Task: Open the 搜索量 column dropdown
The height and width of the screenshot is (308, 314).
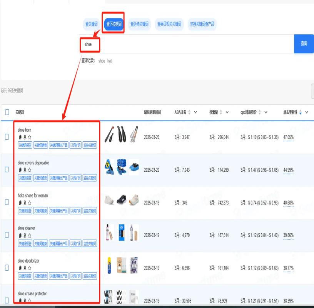Action: point(227,112)
